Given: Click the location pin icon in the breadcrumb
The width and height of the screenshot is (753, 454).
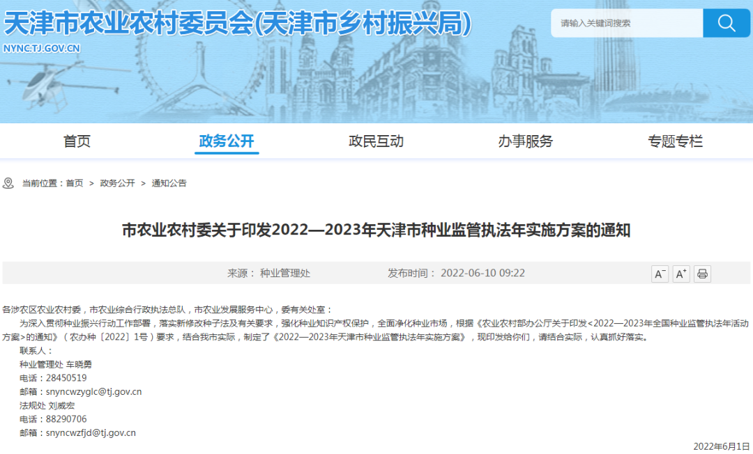Looking at the screenshot, I should click(8, 183).
